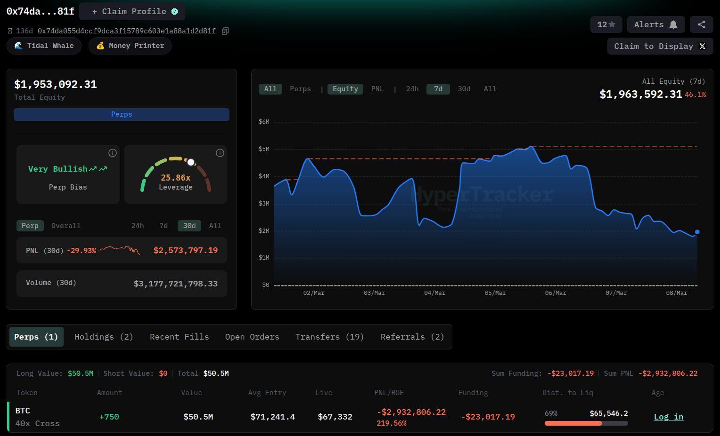Select the Tidal Whale badge
This screenshot has height=436, width=720.
[44, 46]
